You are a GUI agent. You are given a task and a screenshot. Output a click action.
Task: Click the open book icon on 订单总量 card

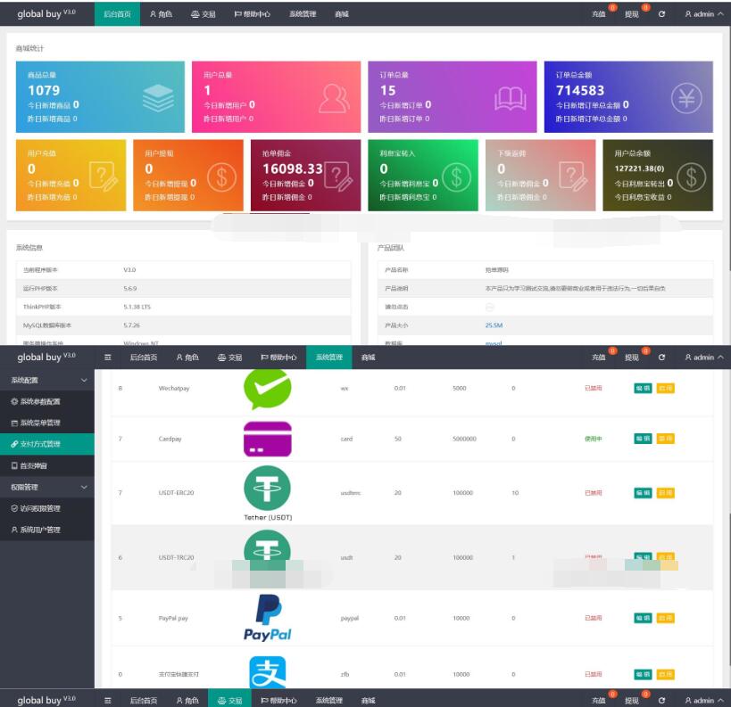click(511, 97)
